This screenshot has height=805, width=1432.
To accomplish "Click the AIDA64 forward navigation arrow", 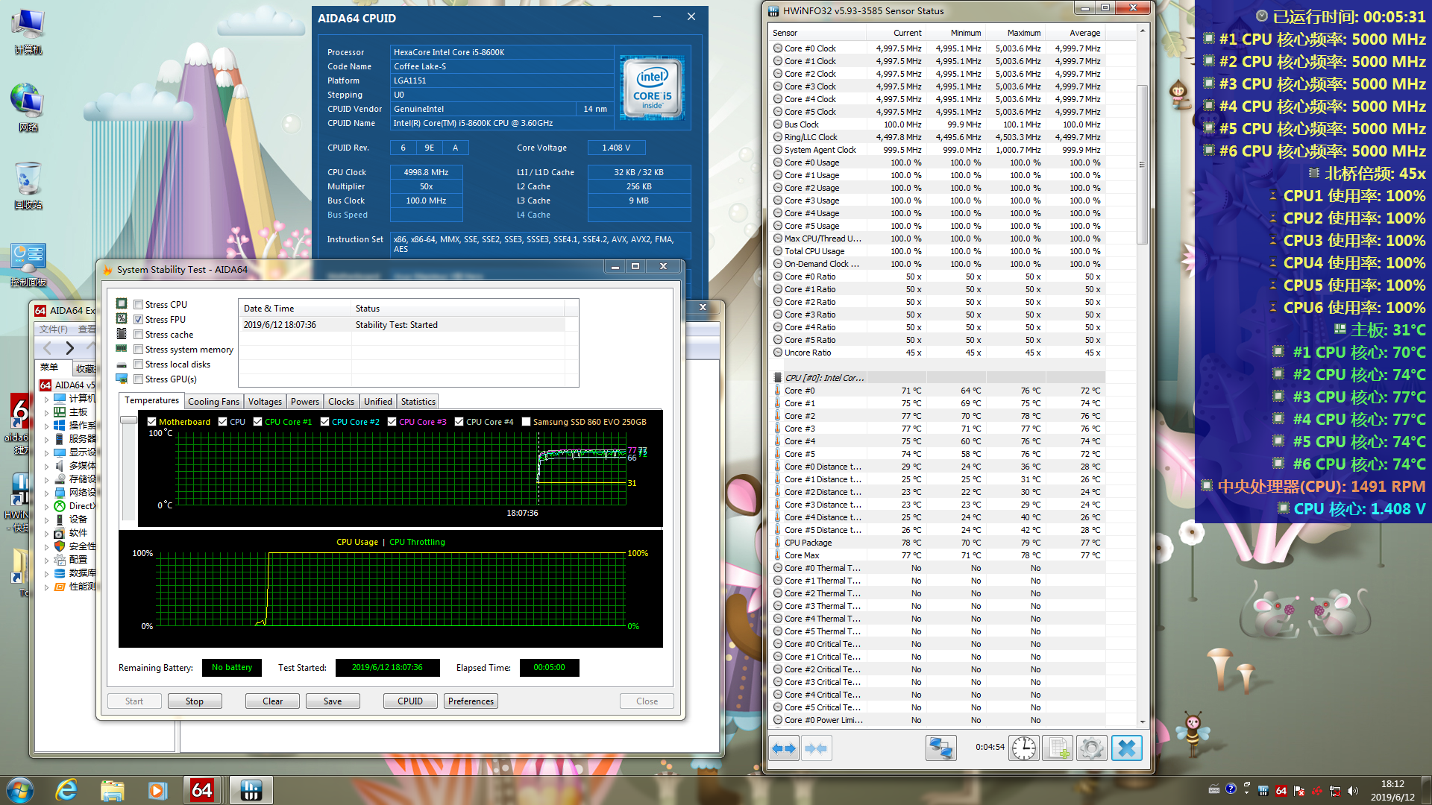I will pyautogui.click(x=69, y=348).
